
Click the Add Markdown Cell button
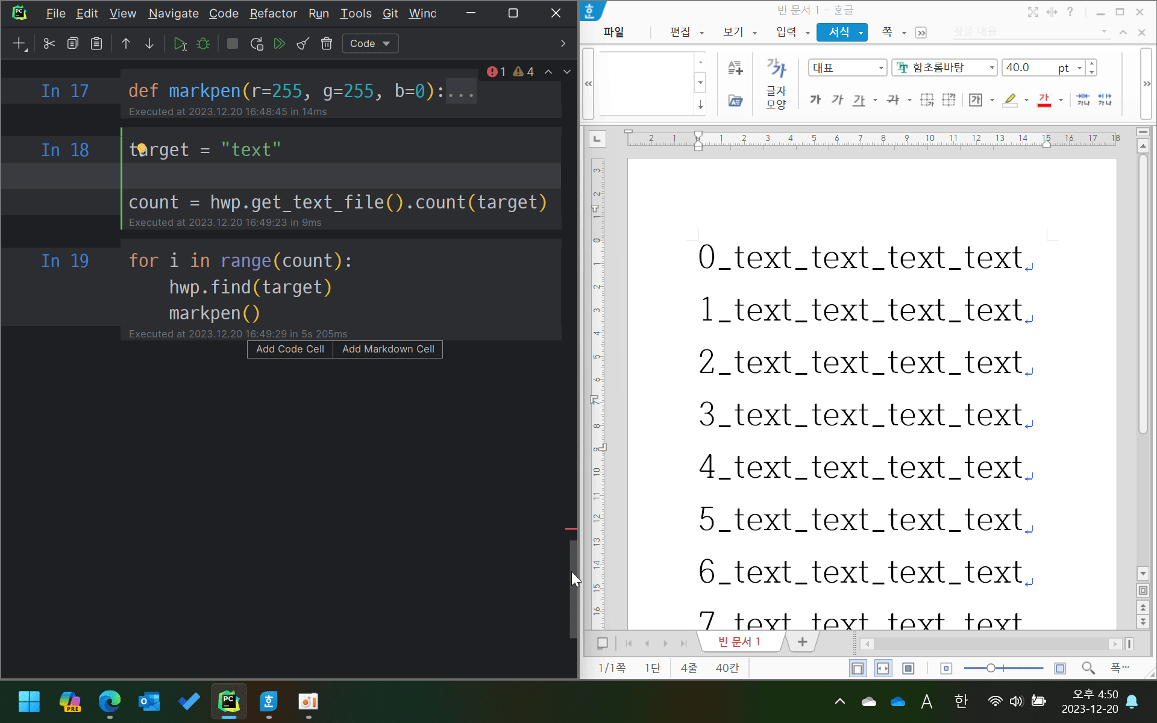[388, 349]
